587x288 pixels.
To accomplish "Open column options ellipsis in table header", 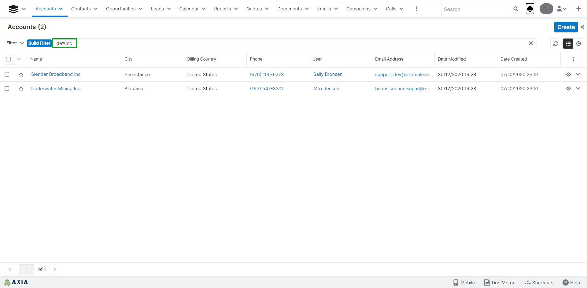I will [574, 59].
